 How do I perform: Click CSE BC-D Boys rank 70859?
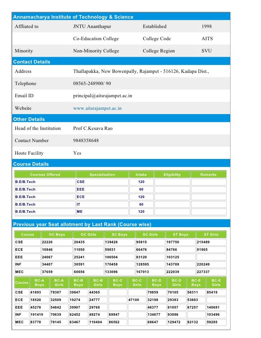click(153, 292)
